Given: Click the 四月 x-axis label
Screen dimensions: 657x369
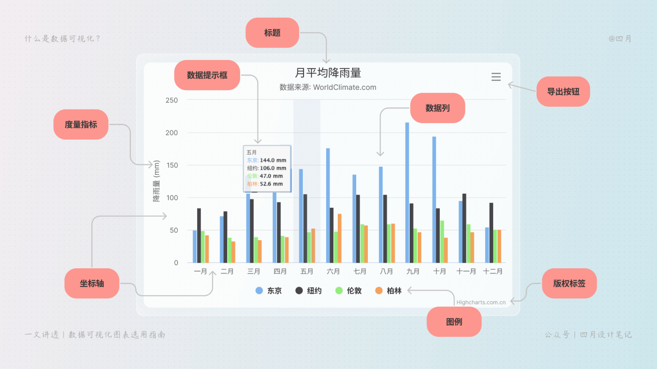Looking at the screenshot, I should coord(280,272).
